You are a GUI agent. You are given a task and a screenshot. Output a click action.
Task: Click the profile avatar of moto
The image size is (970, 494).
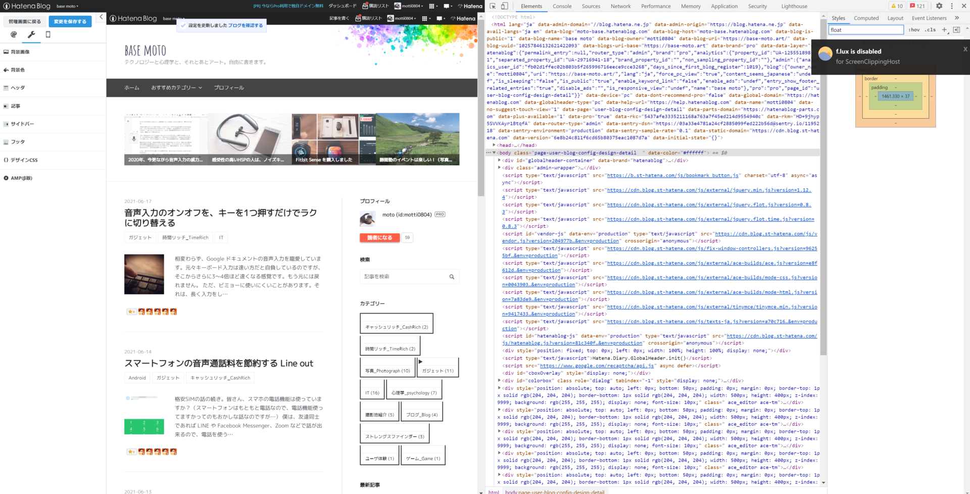pyautogui.click(x=367, y=218)
